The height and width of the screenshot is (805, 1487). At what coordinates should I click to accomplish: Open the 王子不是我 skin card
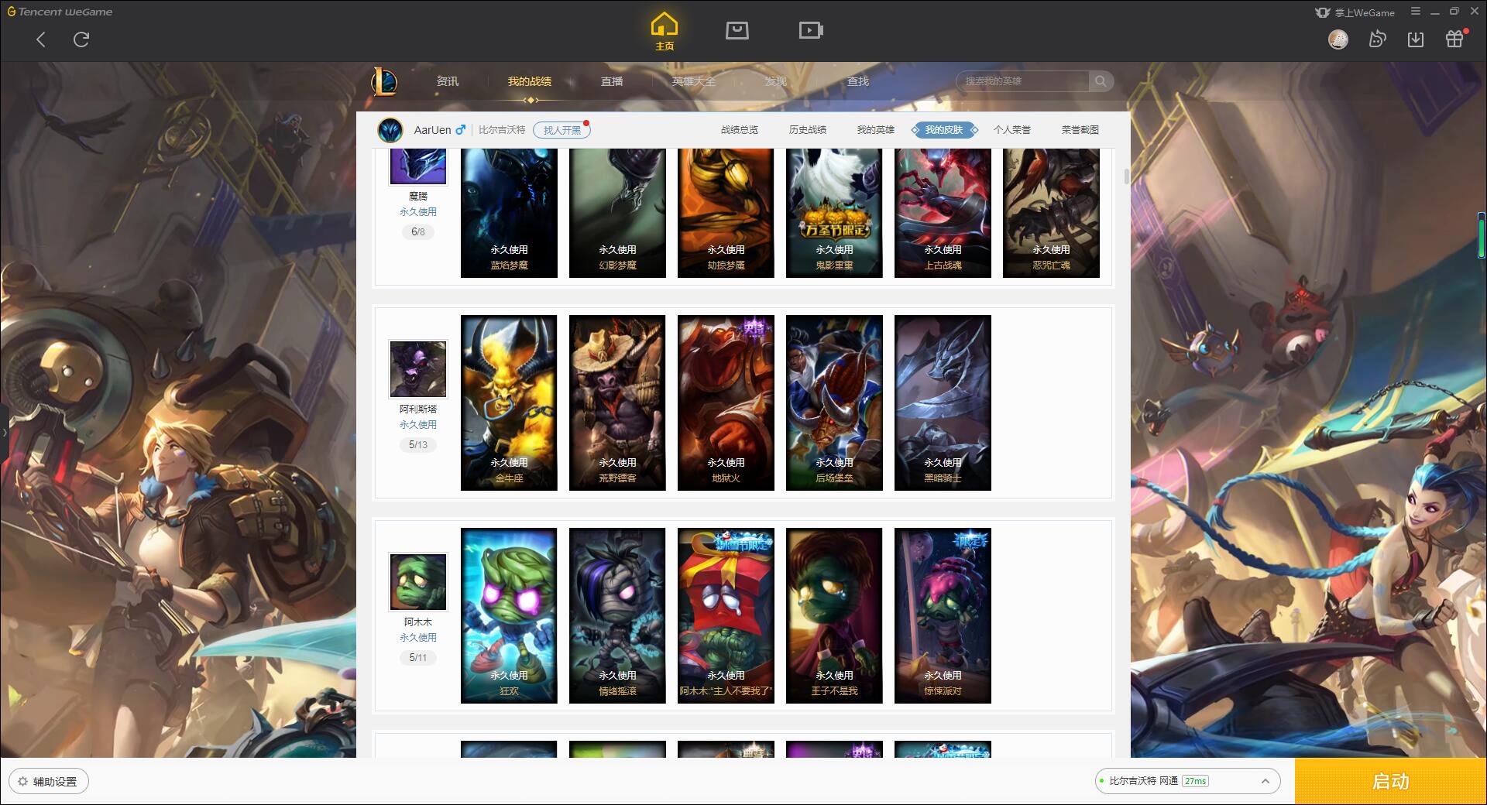click(x=834, y=615)
